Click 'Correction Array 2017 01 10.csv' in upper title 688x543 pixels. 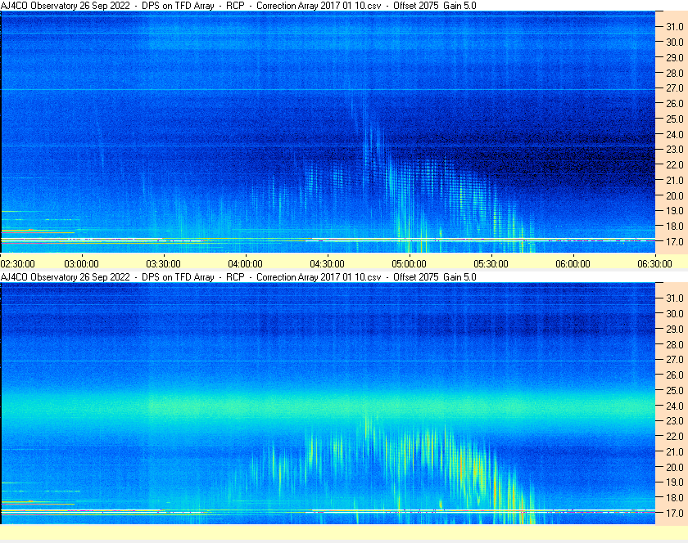tap(319, 6)
